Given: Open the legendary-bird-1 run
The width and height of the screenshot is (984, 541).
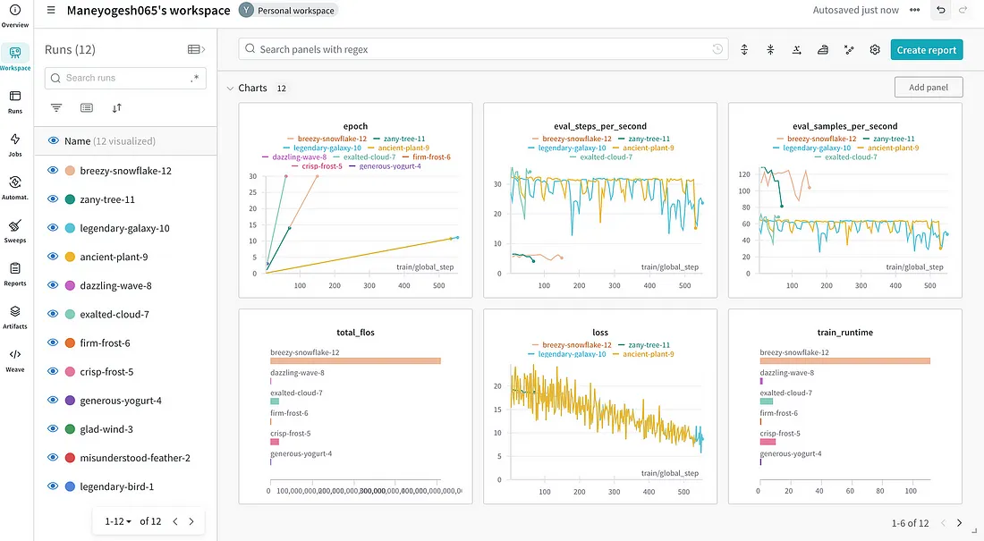Looking at the screenshot, I should (x=116, y=486).
